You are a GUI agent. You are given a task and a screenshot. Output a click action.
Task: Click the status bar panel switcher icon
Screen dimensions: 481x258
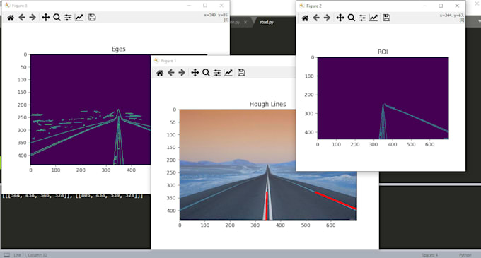[x=7, y=255]
